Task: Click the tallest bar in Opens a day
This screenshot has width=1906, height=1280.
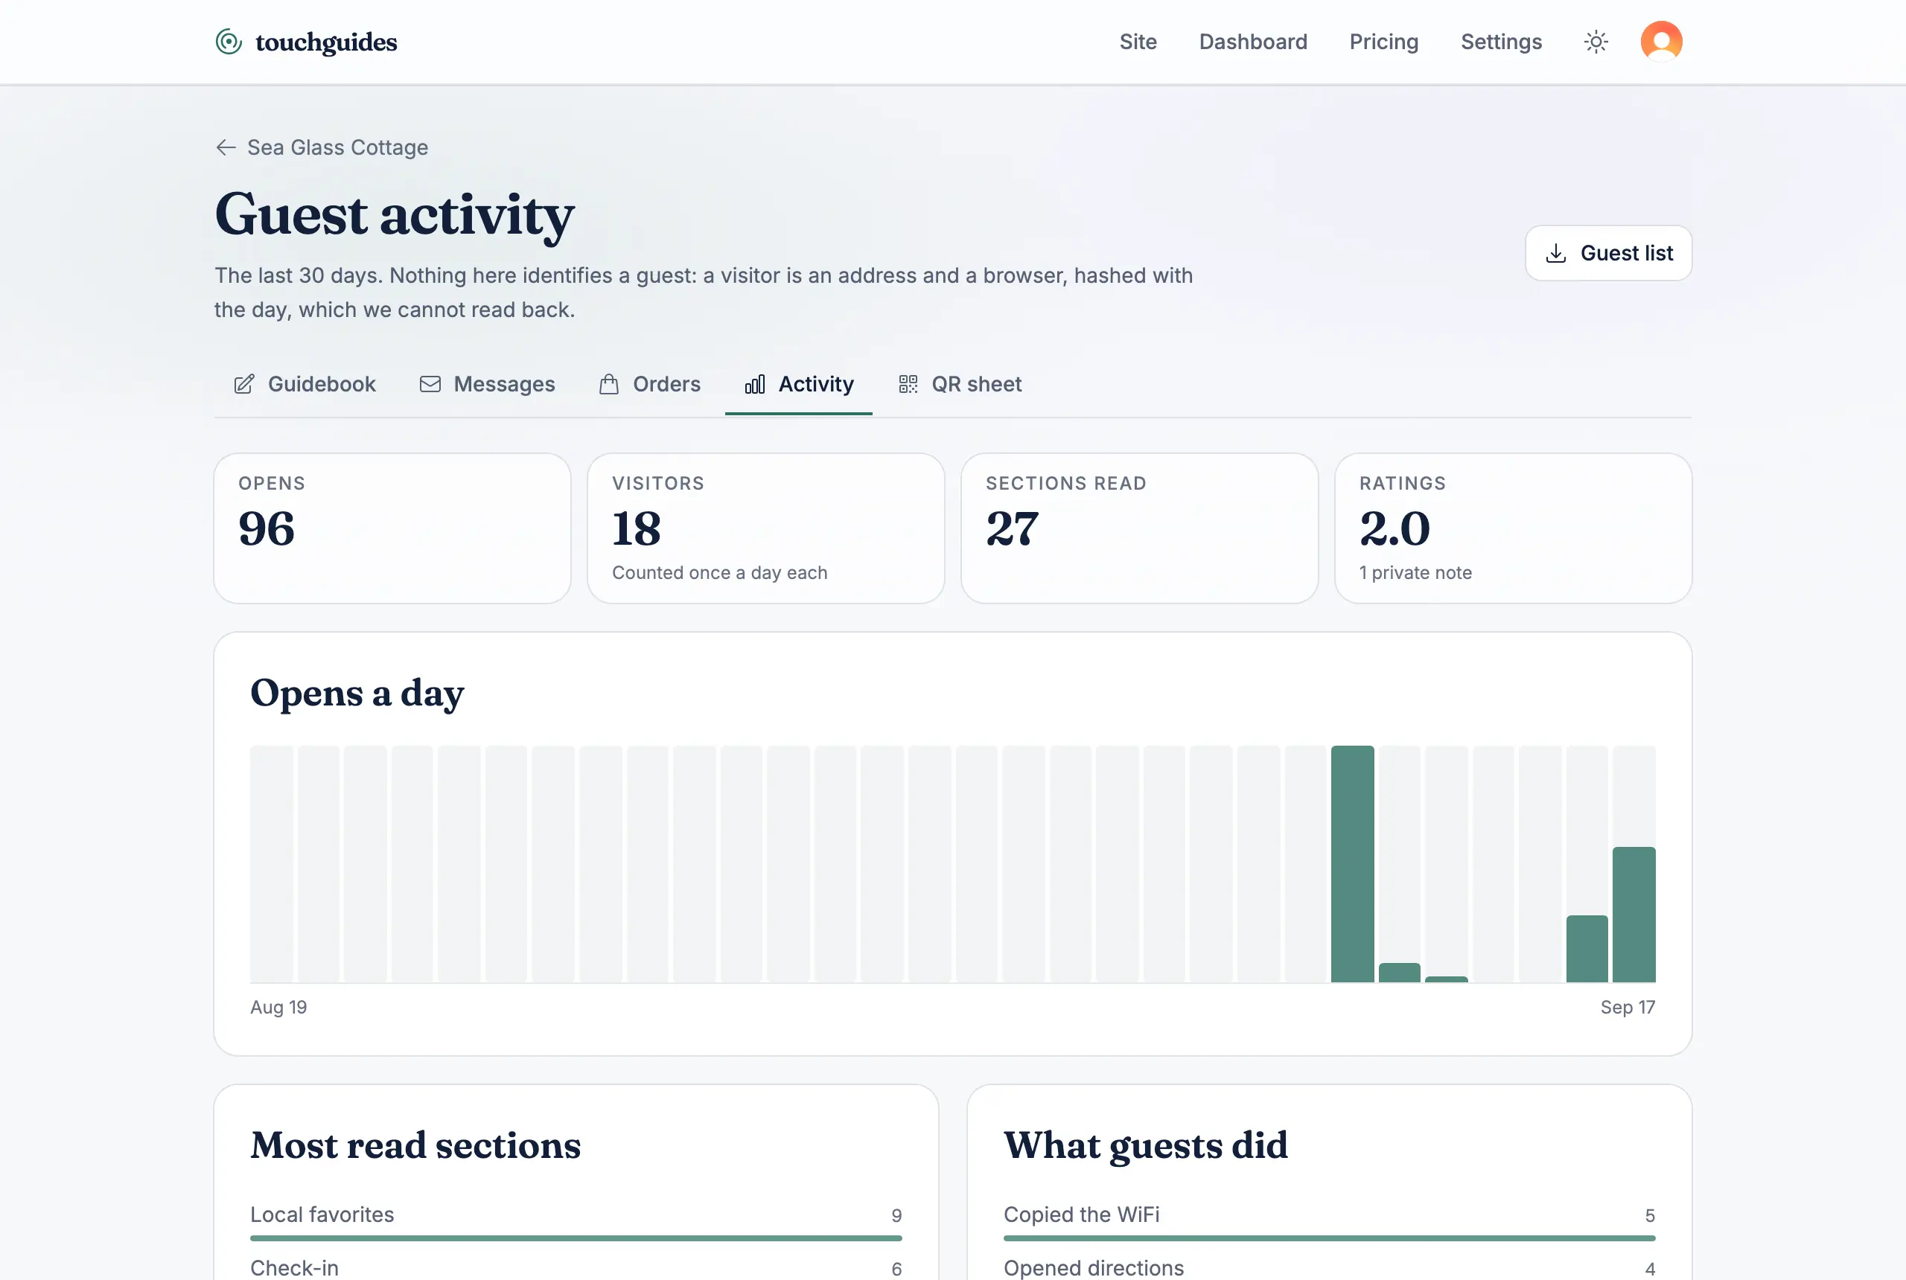Action: click(x=1352, y=864)
